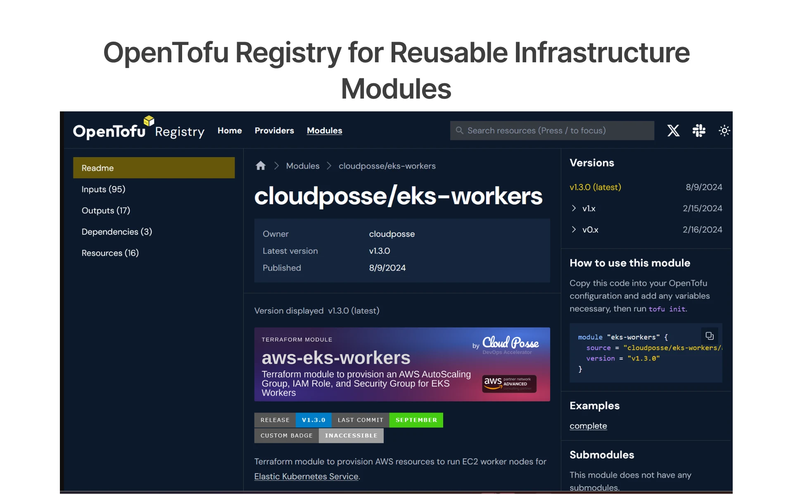Click the 2/15/2024 version date
This screenshot has height=495, width=793.
[702, 208]
